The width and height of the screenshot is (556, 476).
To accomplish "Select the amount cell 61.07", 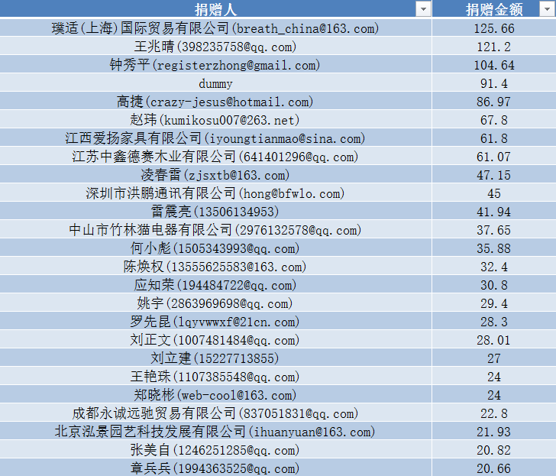I will (x=494, y=156).
